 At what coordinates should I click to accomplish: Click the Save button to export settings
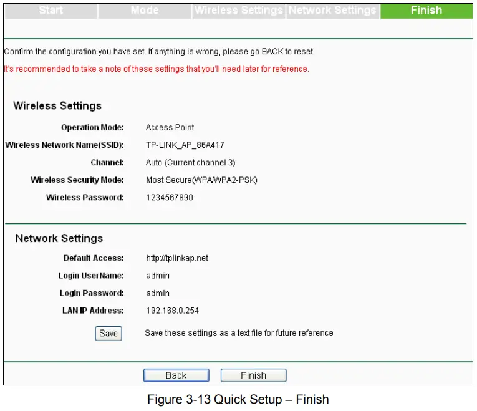coord(108,334)
